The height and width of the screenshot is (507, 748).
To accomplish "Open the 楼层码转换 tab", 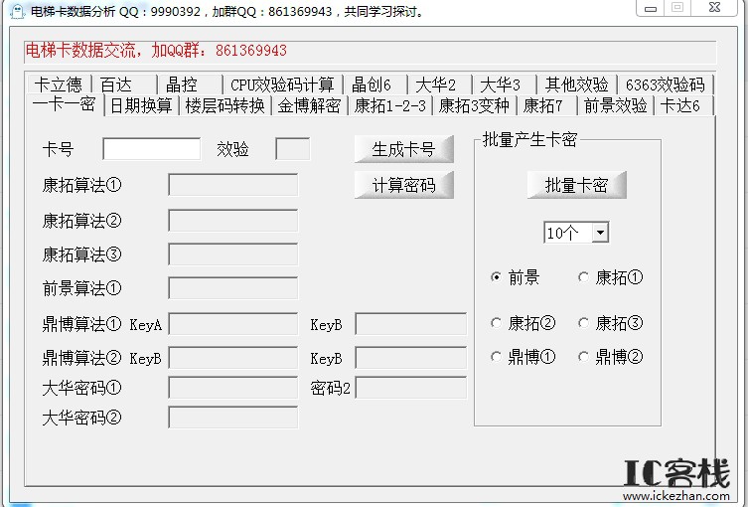I will (x=225, y=105).
